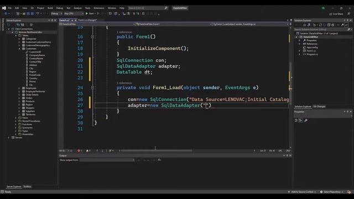The height and width of the screenshot is (199, 354).
Task: Select the References node
Action: 312,44
